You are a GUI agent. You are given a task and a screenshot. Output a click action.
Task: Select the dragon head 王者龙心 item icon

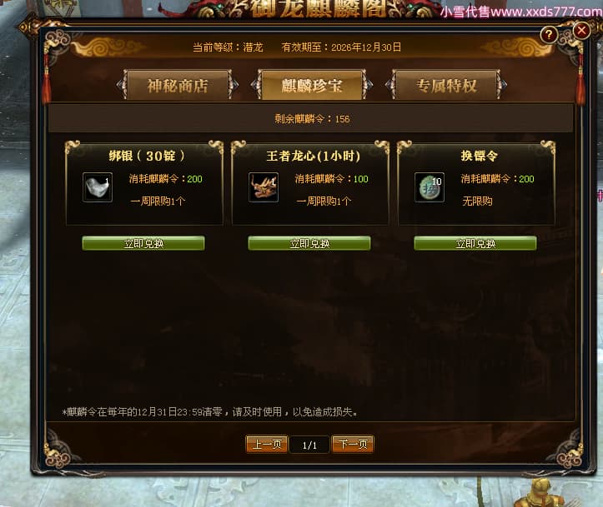[x=264, y=187]
